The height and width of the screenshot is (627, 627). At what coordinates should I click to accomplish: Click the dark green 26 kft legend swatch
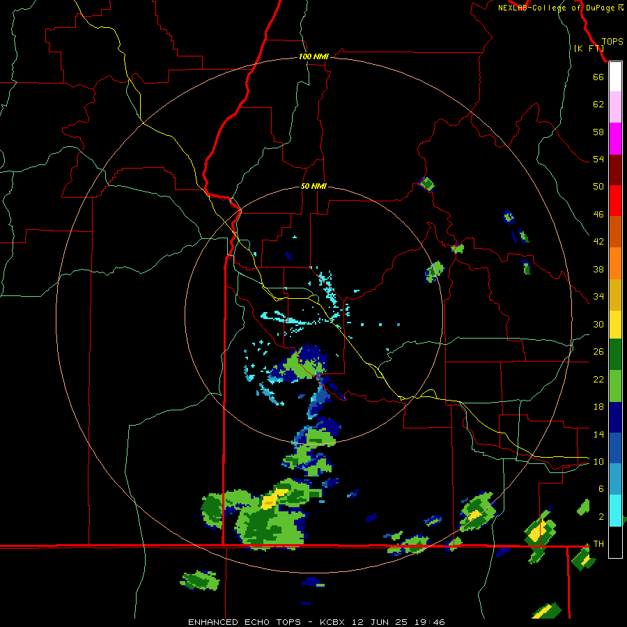pyautogui.click(x=615, y=355)
